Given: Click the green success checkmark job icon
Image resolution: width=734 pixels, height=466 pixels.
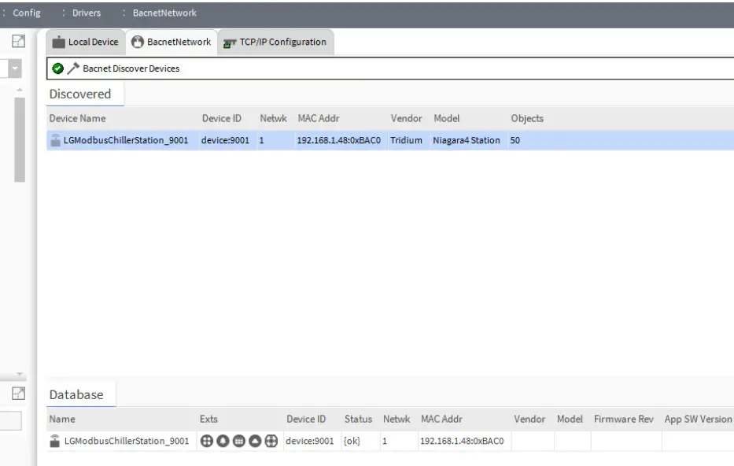Looking at the screenshot, I should [x=57, y=68].
